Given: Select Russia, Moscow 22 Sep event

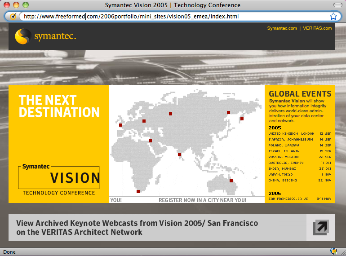Looking at the screenshot, I should (300, 157).
